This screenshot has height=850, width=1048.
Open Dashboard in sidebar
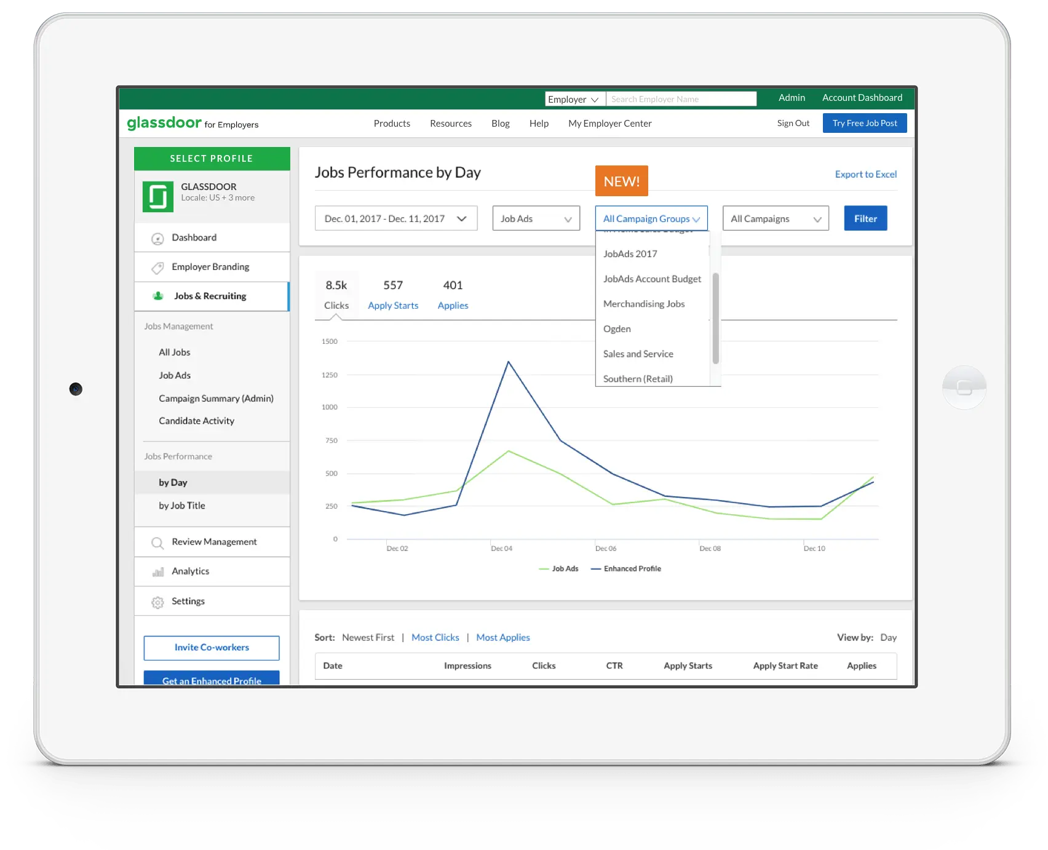click(x=212, y=237)
